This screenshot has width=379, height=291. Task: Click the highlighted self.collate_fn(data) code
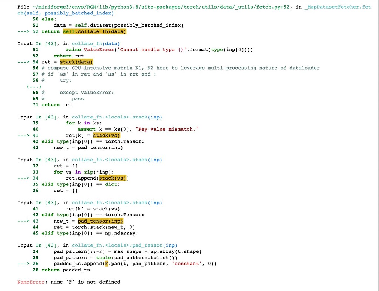point(94,31)
